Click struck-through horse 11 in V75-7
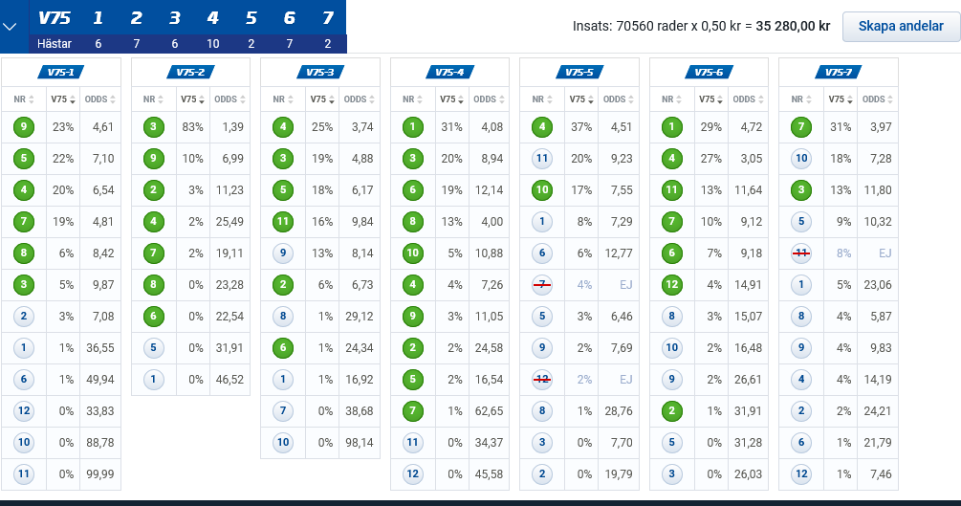This screenshot has height=506, width=961. (x=801, y=253)
